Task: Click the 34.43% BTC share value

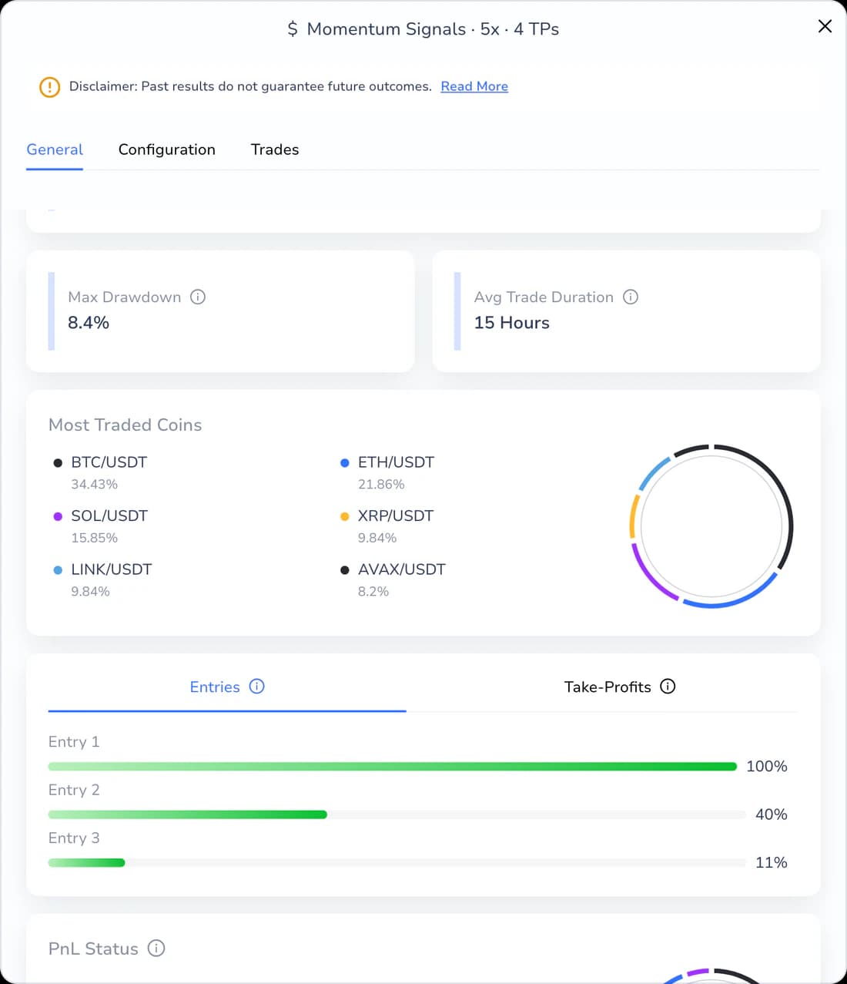Action: click(95, 485)
